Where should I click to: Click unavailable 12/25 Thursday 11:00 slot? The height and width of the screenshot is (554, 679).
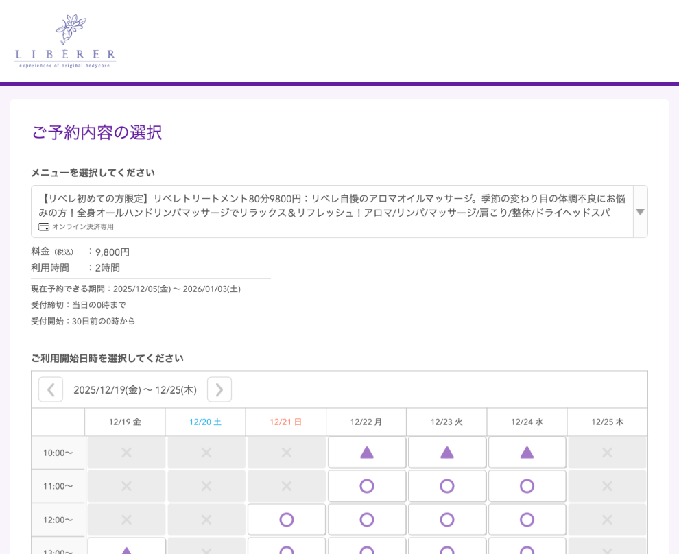coord(607,486)
